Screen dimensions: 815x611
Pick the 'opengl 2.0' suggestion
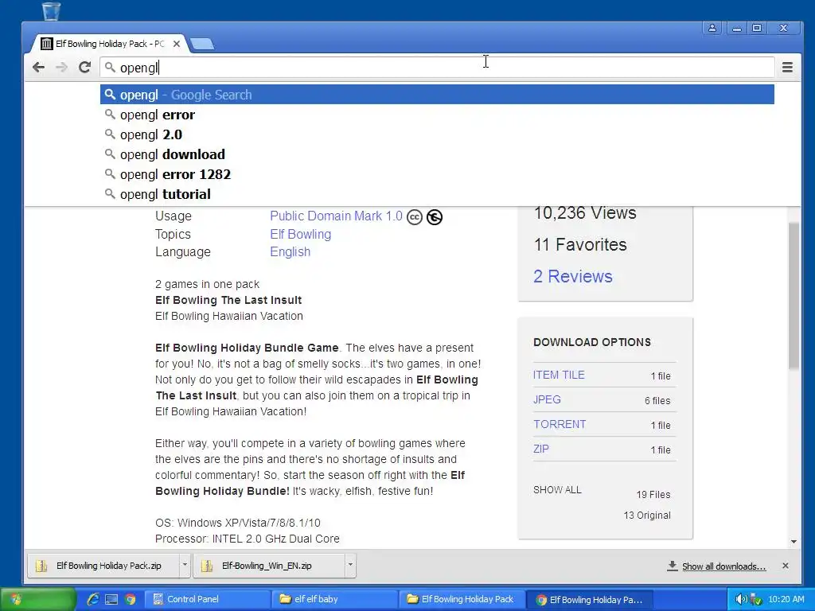tap(437, 134)
